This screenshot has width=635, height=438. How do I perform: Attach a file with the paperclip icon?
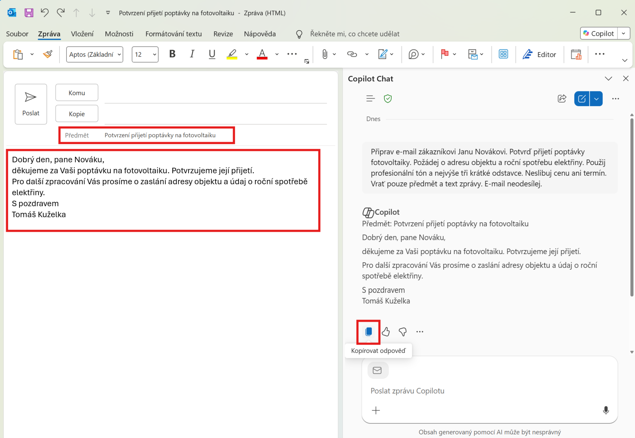click(325, 54)
